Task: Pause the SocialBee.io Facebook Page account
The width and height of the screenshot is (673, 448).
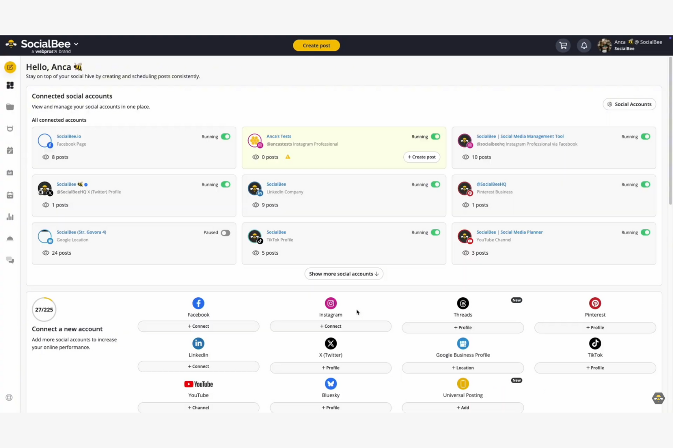Action: (226, 136)
